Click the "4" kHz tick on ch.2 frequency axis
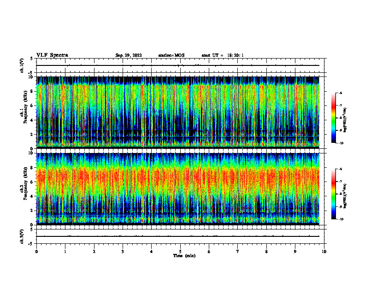 tap(33, 196)
